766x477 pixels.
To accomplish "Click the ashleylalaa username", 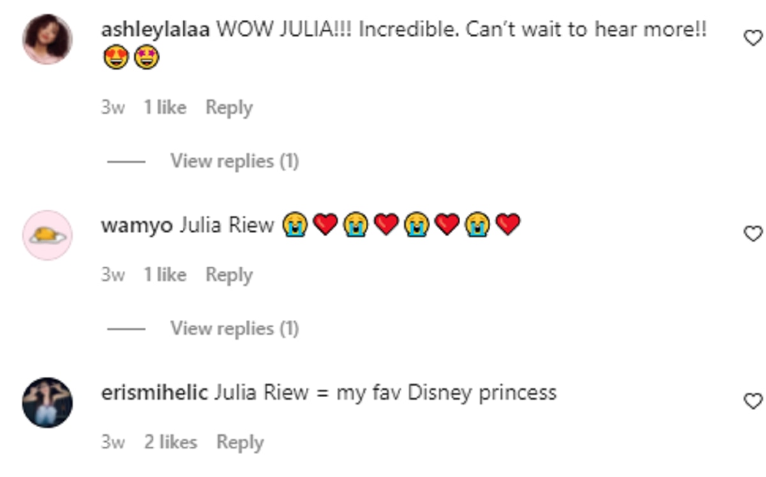I will 156,29.
